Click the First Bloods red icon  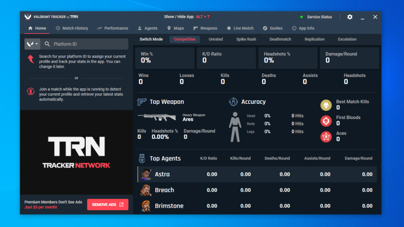[326, 121]
